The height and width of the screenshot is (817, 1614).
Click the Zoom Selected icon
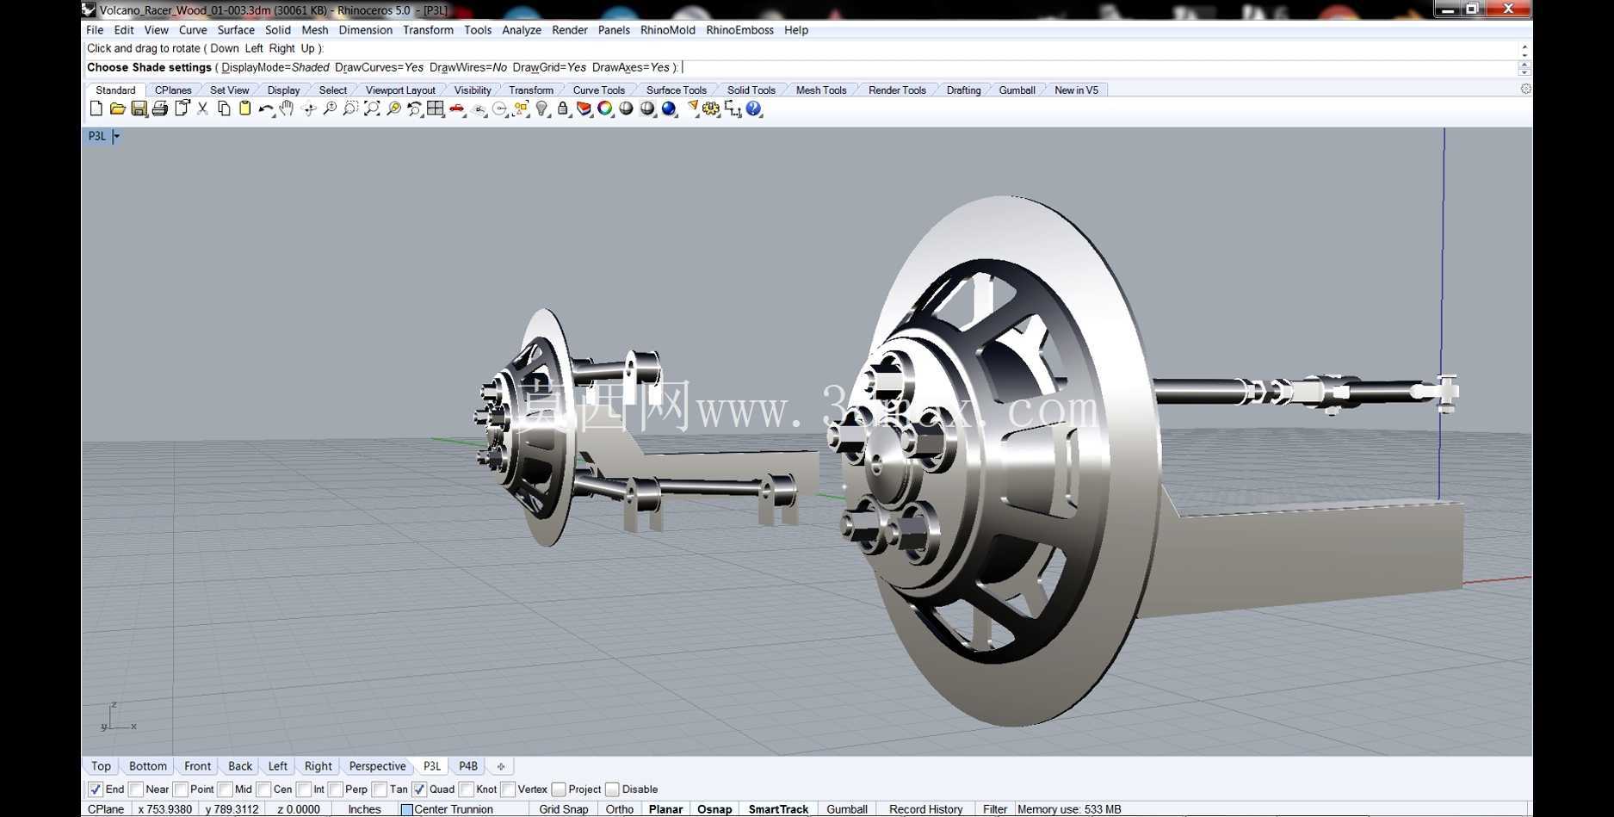tap(393, 108)
